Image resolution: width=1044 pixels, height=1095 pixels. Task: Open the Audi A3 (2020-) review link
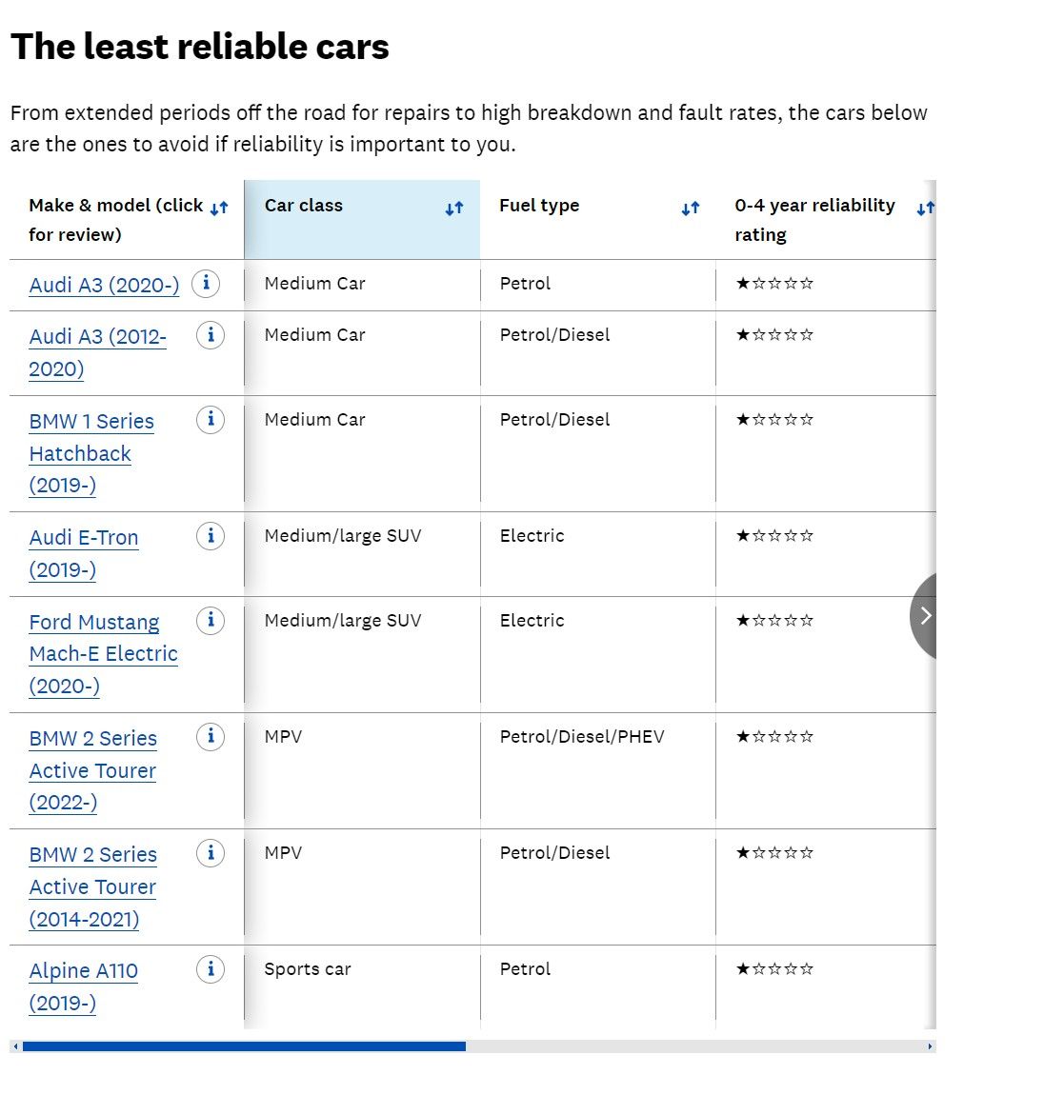(104, 285)
